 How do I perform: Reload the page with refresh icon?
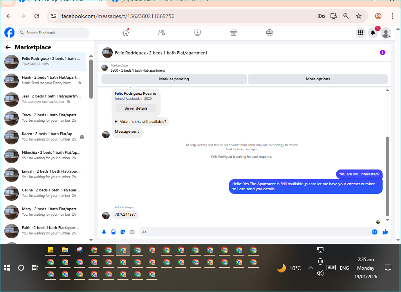coord(37,16)
